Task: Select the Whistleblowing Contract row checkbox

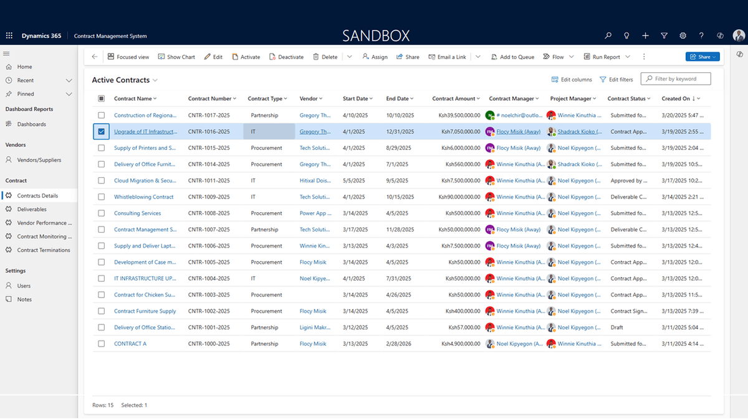Action: point(101,197)
